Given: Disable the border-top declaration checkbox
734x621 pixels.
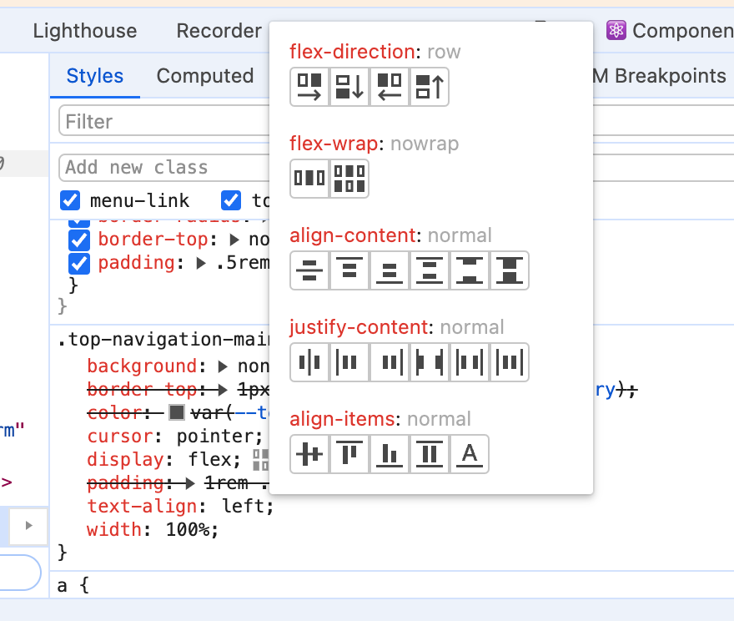Looking at the screenshot, I should click(x=79, y=240).
